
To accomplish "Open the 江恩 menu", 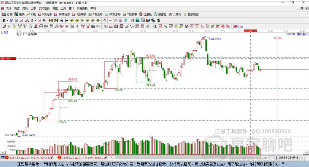I will (x=33, y=8).
